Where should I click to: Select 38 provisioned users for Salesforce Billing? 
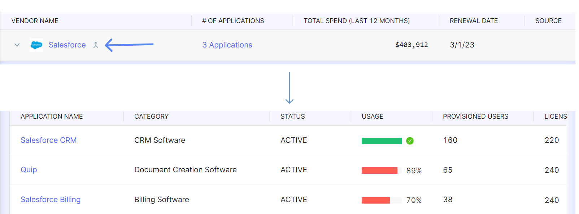448,200
